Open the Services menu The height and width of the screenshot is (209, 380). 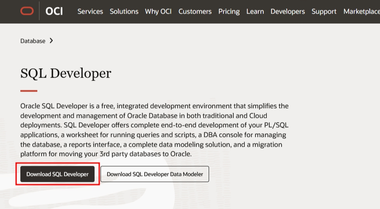pos(90,11)
